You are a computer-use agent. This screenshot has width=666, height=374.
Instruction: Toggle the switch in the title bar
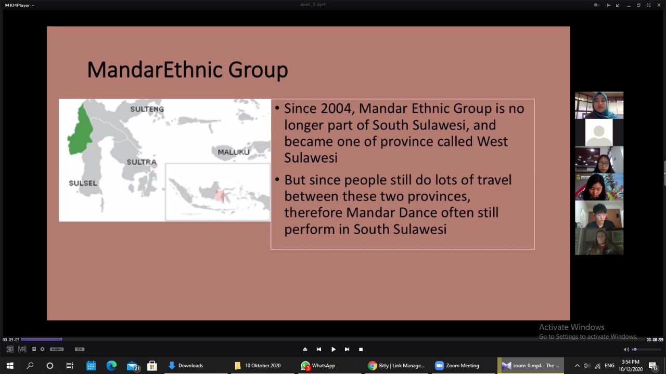point(597,5)
